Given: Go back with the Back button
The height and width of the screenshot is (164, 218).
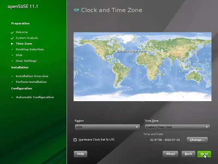Looking at the screenshot, I should click(188, 154).
